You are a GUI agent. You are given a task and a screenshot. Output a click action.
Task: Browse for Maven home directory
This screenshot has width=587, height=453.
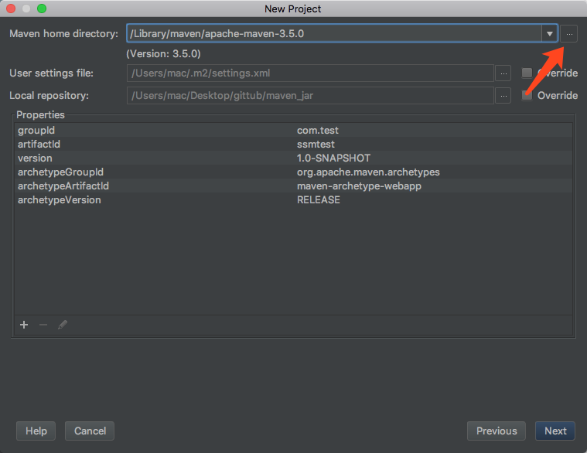pos(569,33)
